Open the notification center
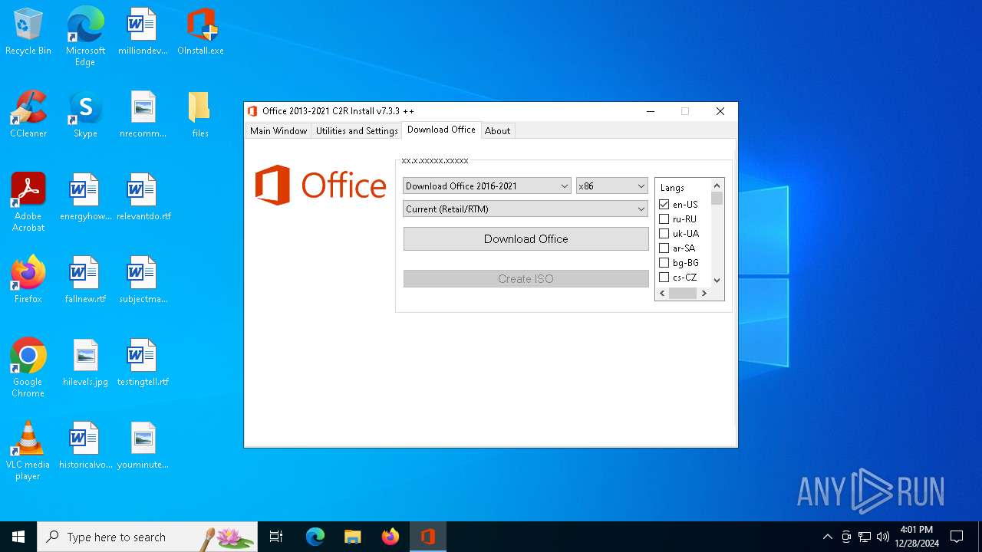 (x=957, y=537)
